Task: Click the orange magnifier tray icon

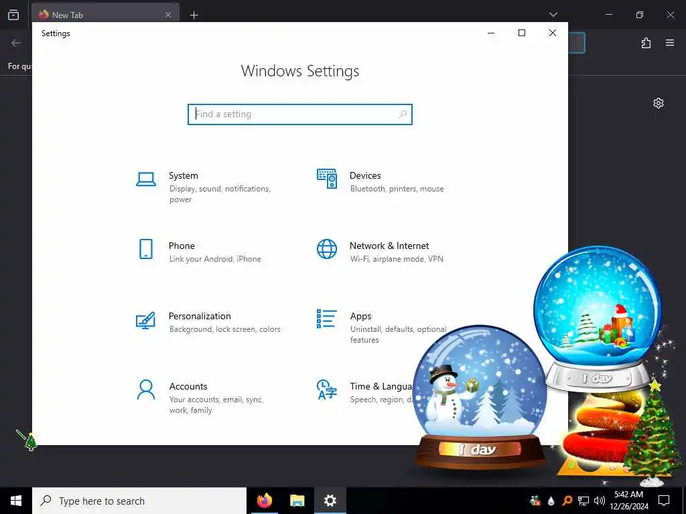Action: pyautogui.click(x=567, y=501)
